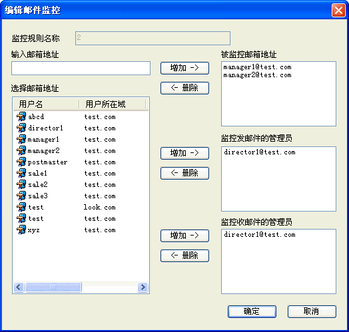The width and height of the screenshot is (349, 332).
Task: Click the 用户所在域 column header
Action: pos(113,104)
